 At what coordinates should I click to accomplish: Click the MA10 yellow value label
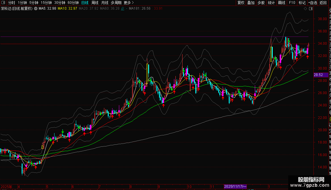67,8
